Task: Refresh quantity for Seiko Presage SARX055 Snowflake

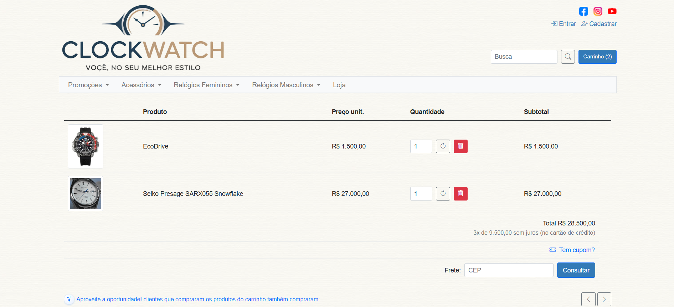Action: pos(443,194)
